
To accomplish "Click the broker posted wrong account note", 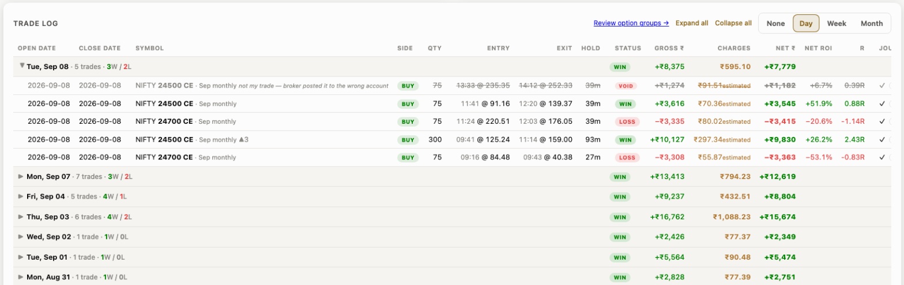I will click(x=314, y=86).
